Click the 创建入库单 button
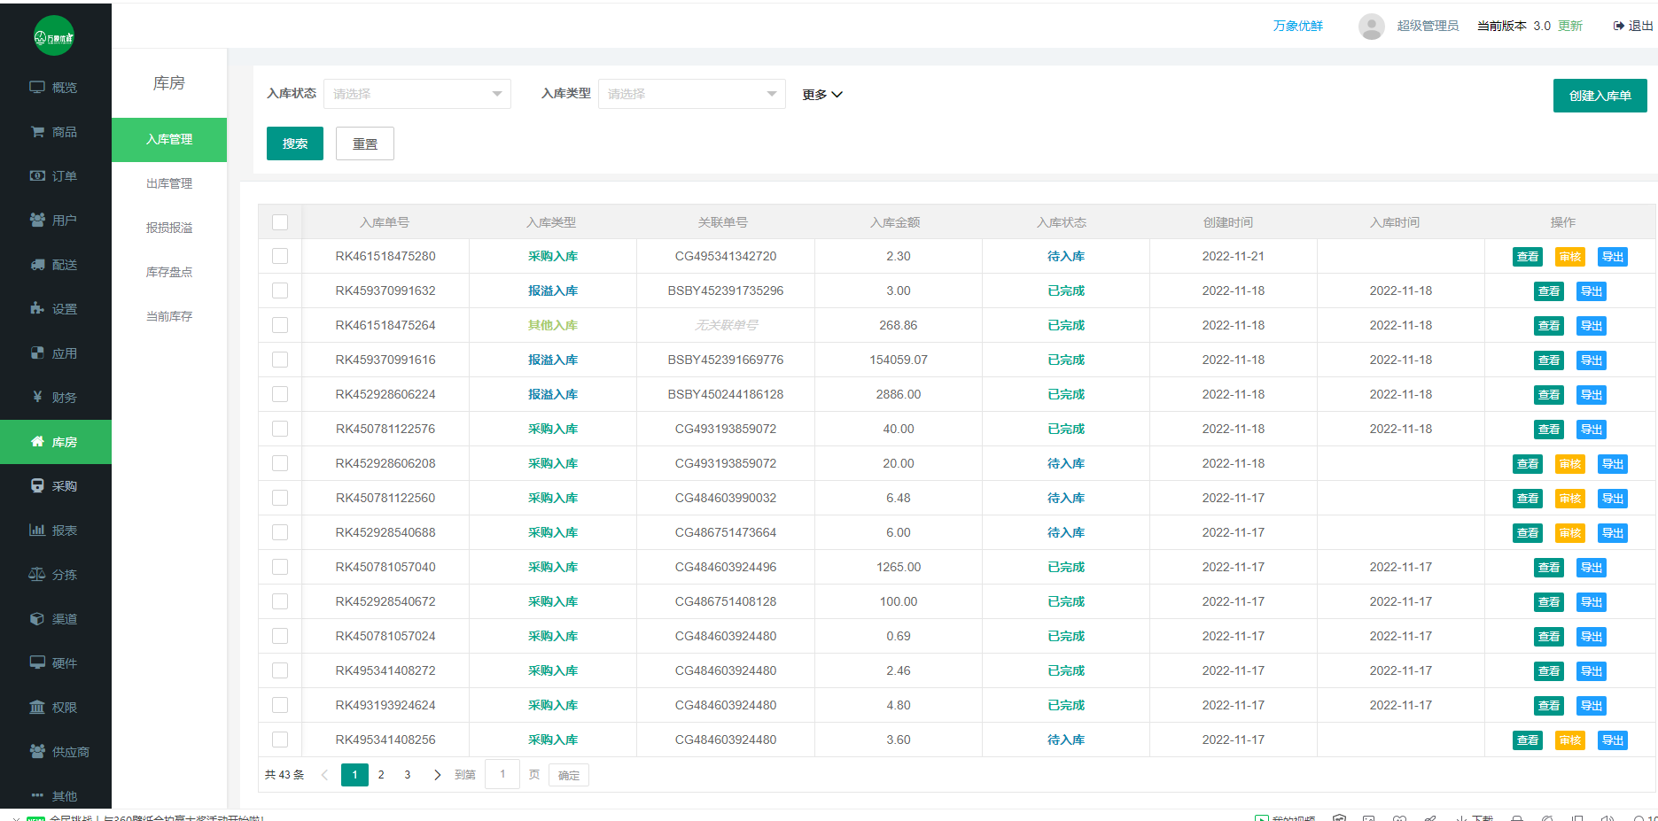The height and width of the screenshot is (821, 1658). click(1600, 96)
